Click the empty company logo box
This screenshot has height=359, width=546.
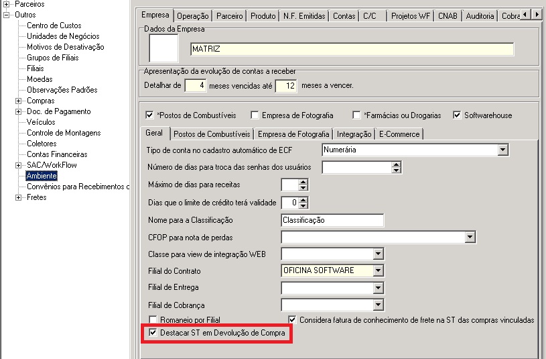pyautogui.click(x=163, y=49)
